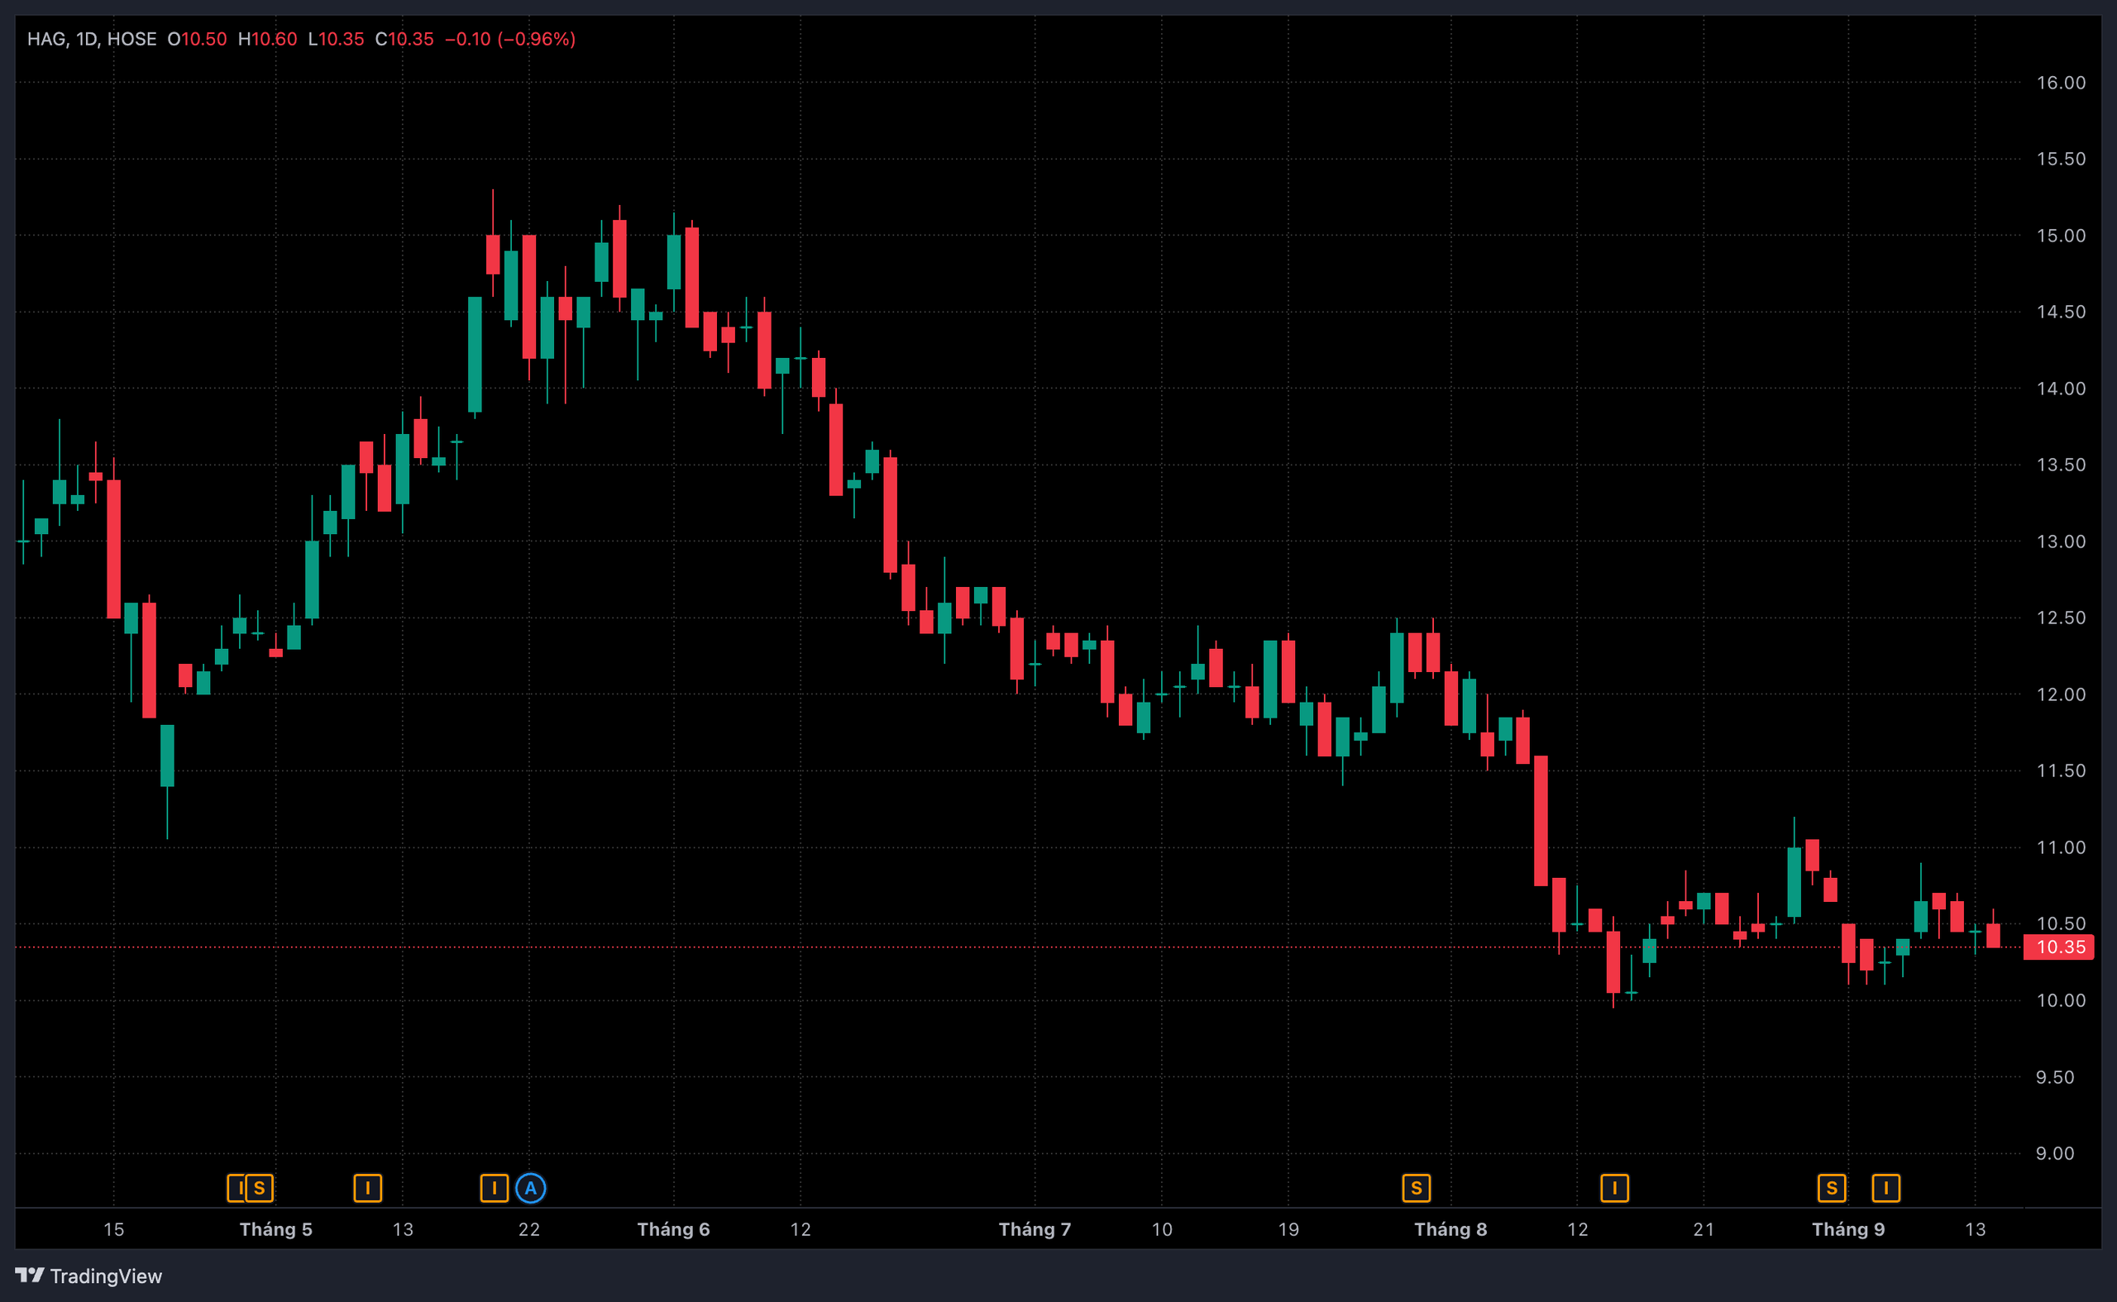Click the 15.50 price axis label
This screenshot has height=1302, width=2117.
click(2061, 160)
